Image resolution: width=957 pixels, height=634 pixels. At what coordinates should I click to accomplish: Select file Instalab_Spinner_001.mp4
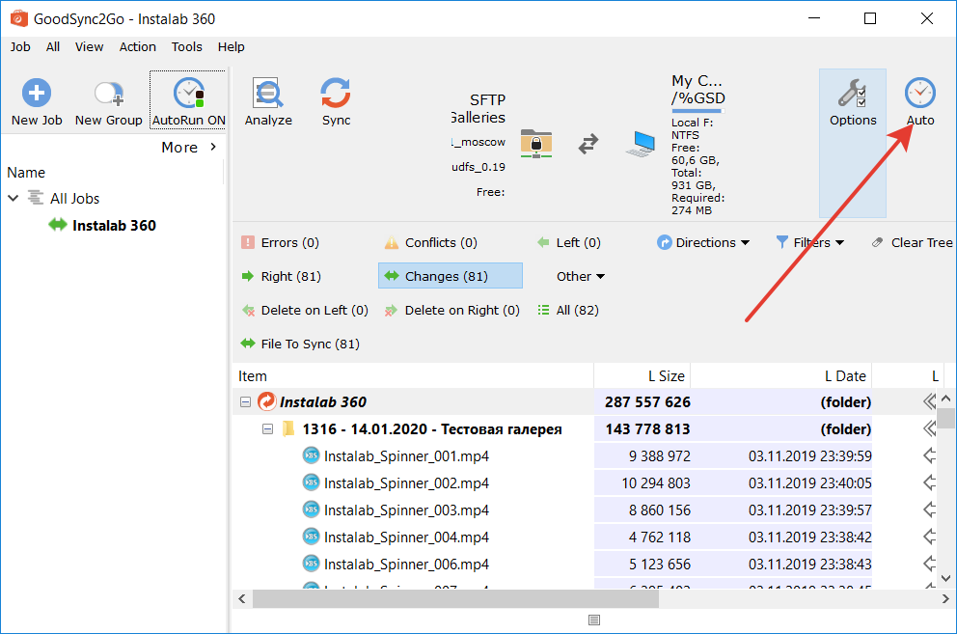coord(406,456)
